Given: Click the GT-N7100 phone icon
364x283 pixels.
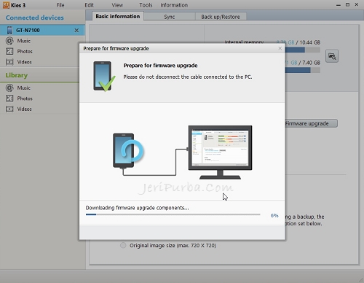Looking at the screenshot, I should click(x=9, y=30).
